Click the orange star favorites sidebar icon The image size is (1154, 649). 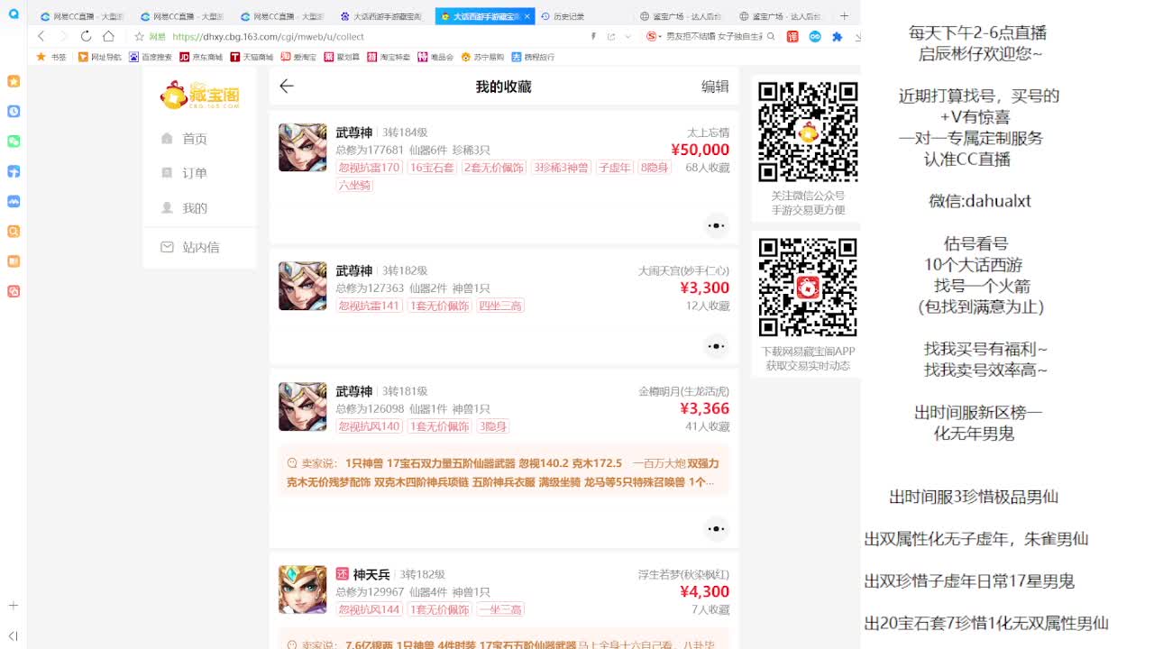click(x=14, y=81)
